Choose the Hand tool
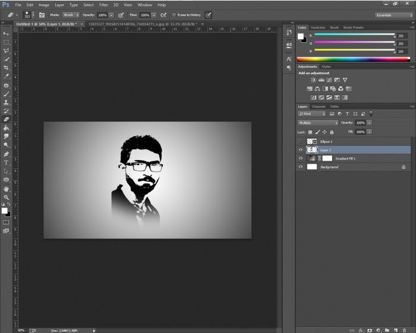Viewport: 416px width, 333px height. [7, 188]
